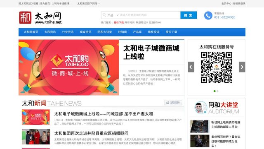Click the 往期回顾 button
Screen dimensions: 264x149
click(x=173, y=103)
